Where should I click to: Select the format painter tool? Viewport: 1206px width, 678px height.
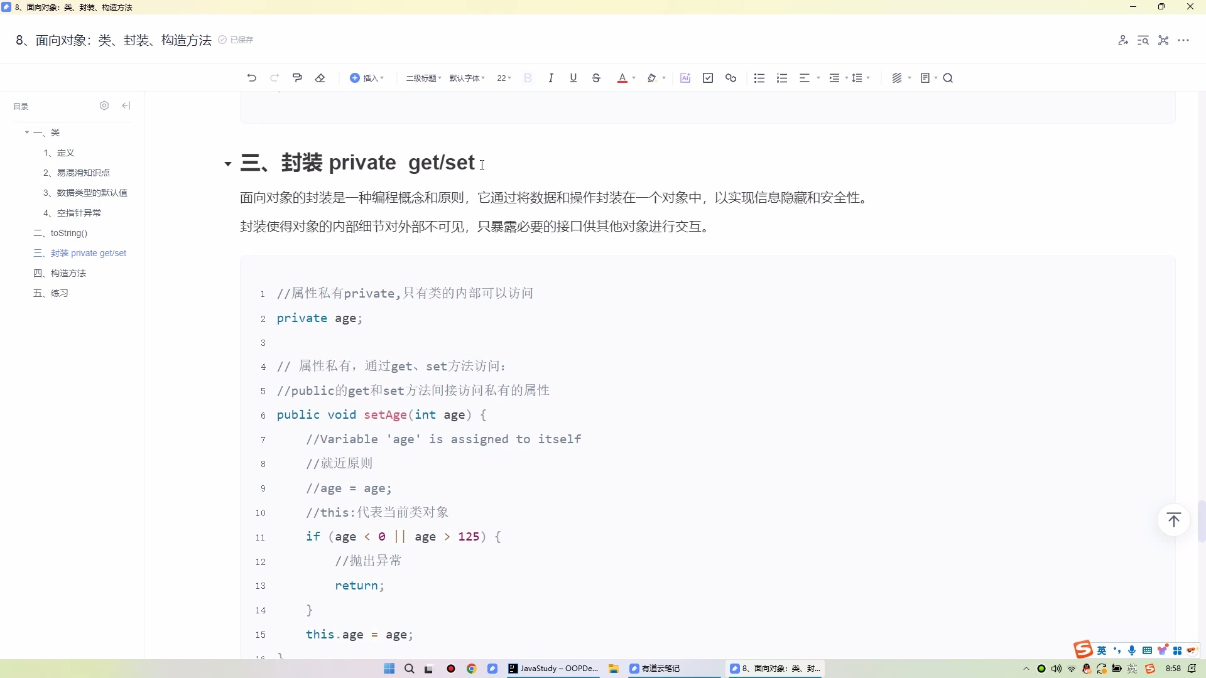(x=297, y=77)
